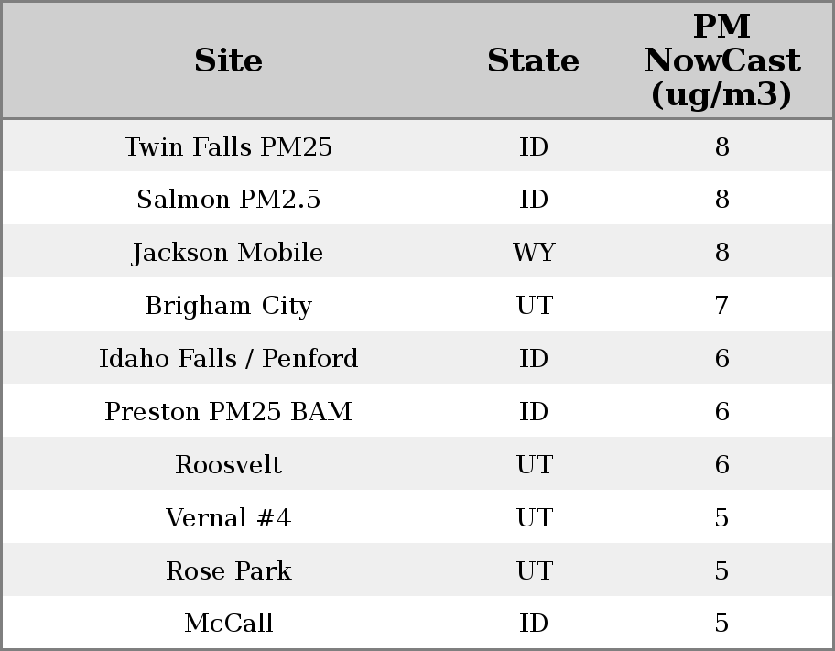This screenshot has height=651, width=835.
Task: Click the PM NowCast column header
Action: tap(721, 61)
